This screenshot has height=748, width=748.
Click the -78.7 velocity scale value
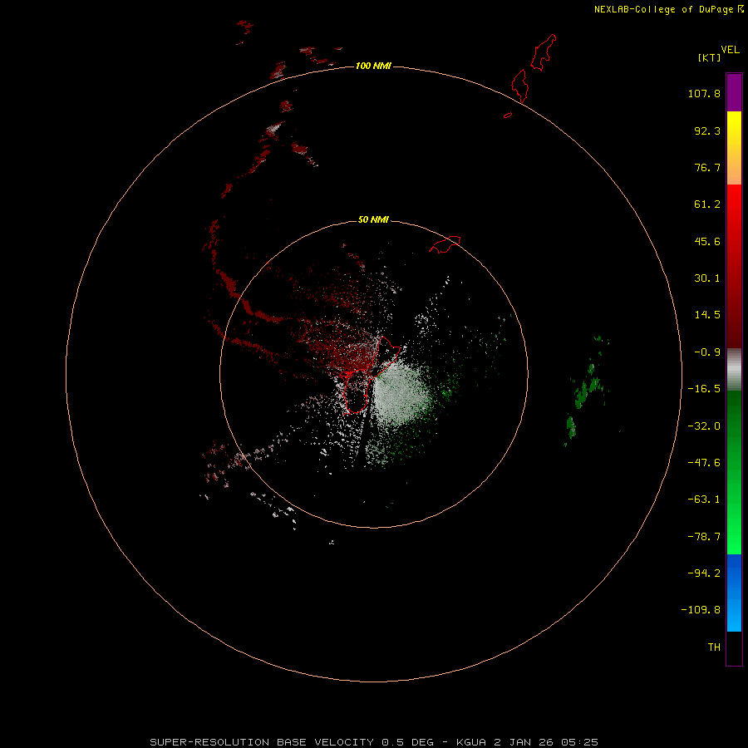tap(704, 537)
